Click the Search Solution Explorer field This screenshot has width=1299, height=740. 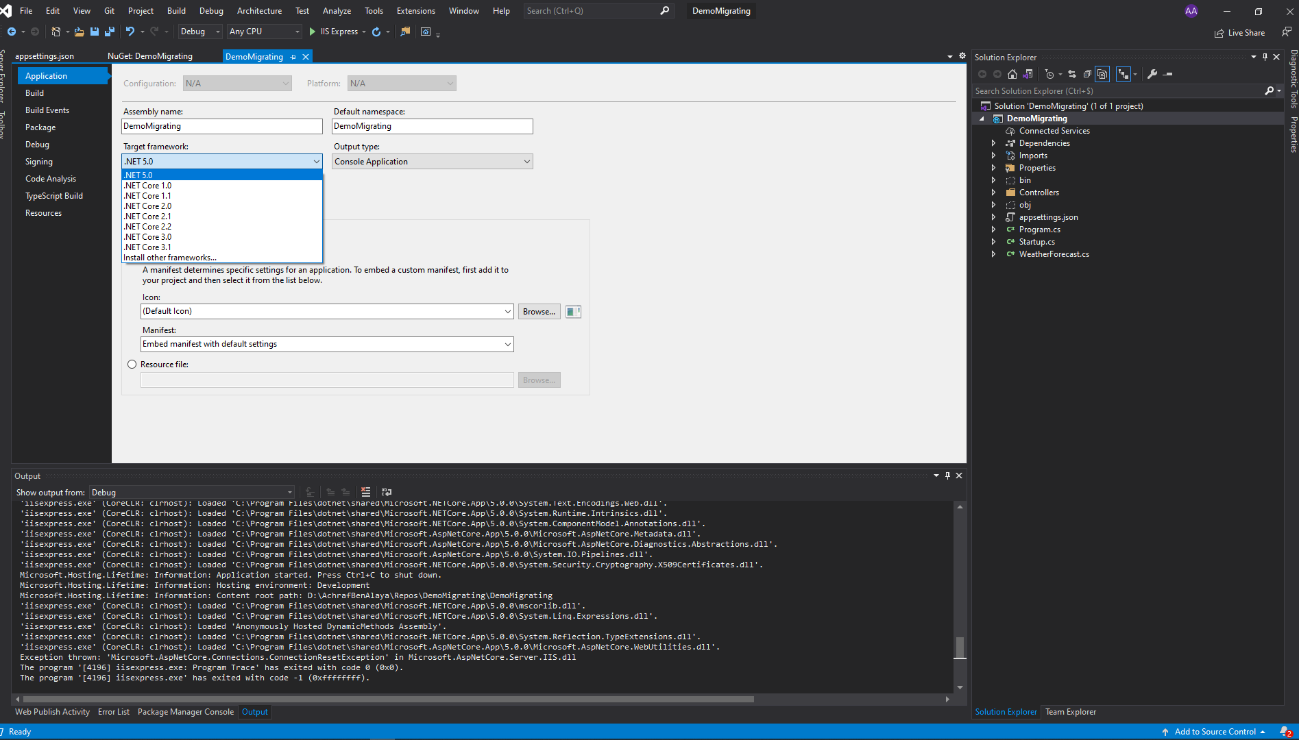[1119, 91]
